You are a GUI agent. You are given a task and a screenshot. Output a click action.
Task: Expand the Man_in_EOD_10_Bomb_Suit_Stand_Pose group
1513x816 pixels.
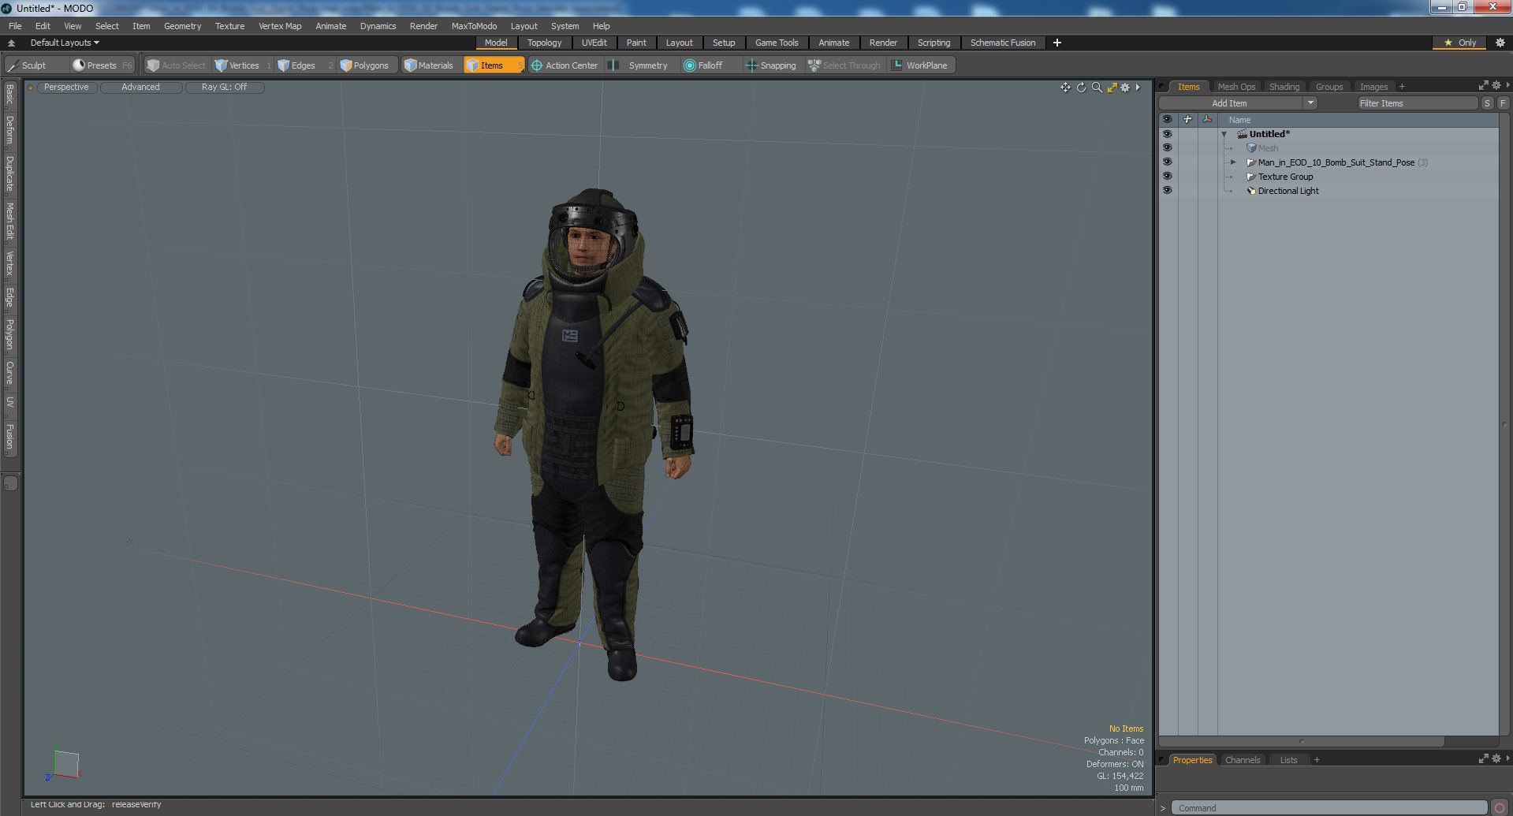1234,162
